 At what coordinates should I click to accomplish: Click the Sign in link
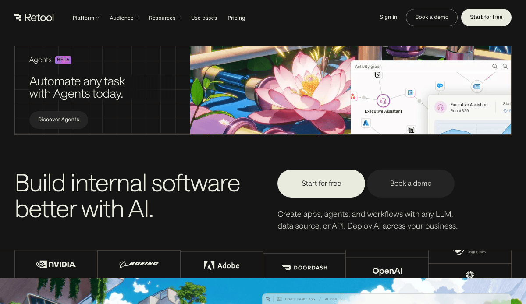(388, 18)
